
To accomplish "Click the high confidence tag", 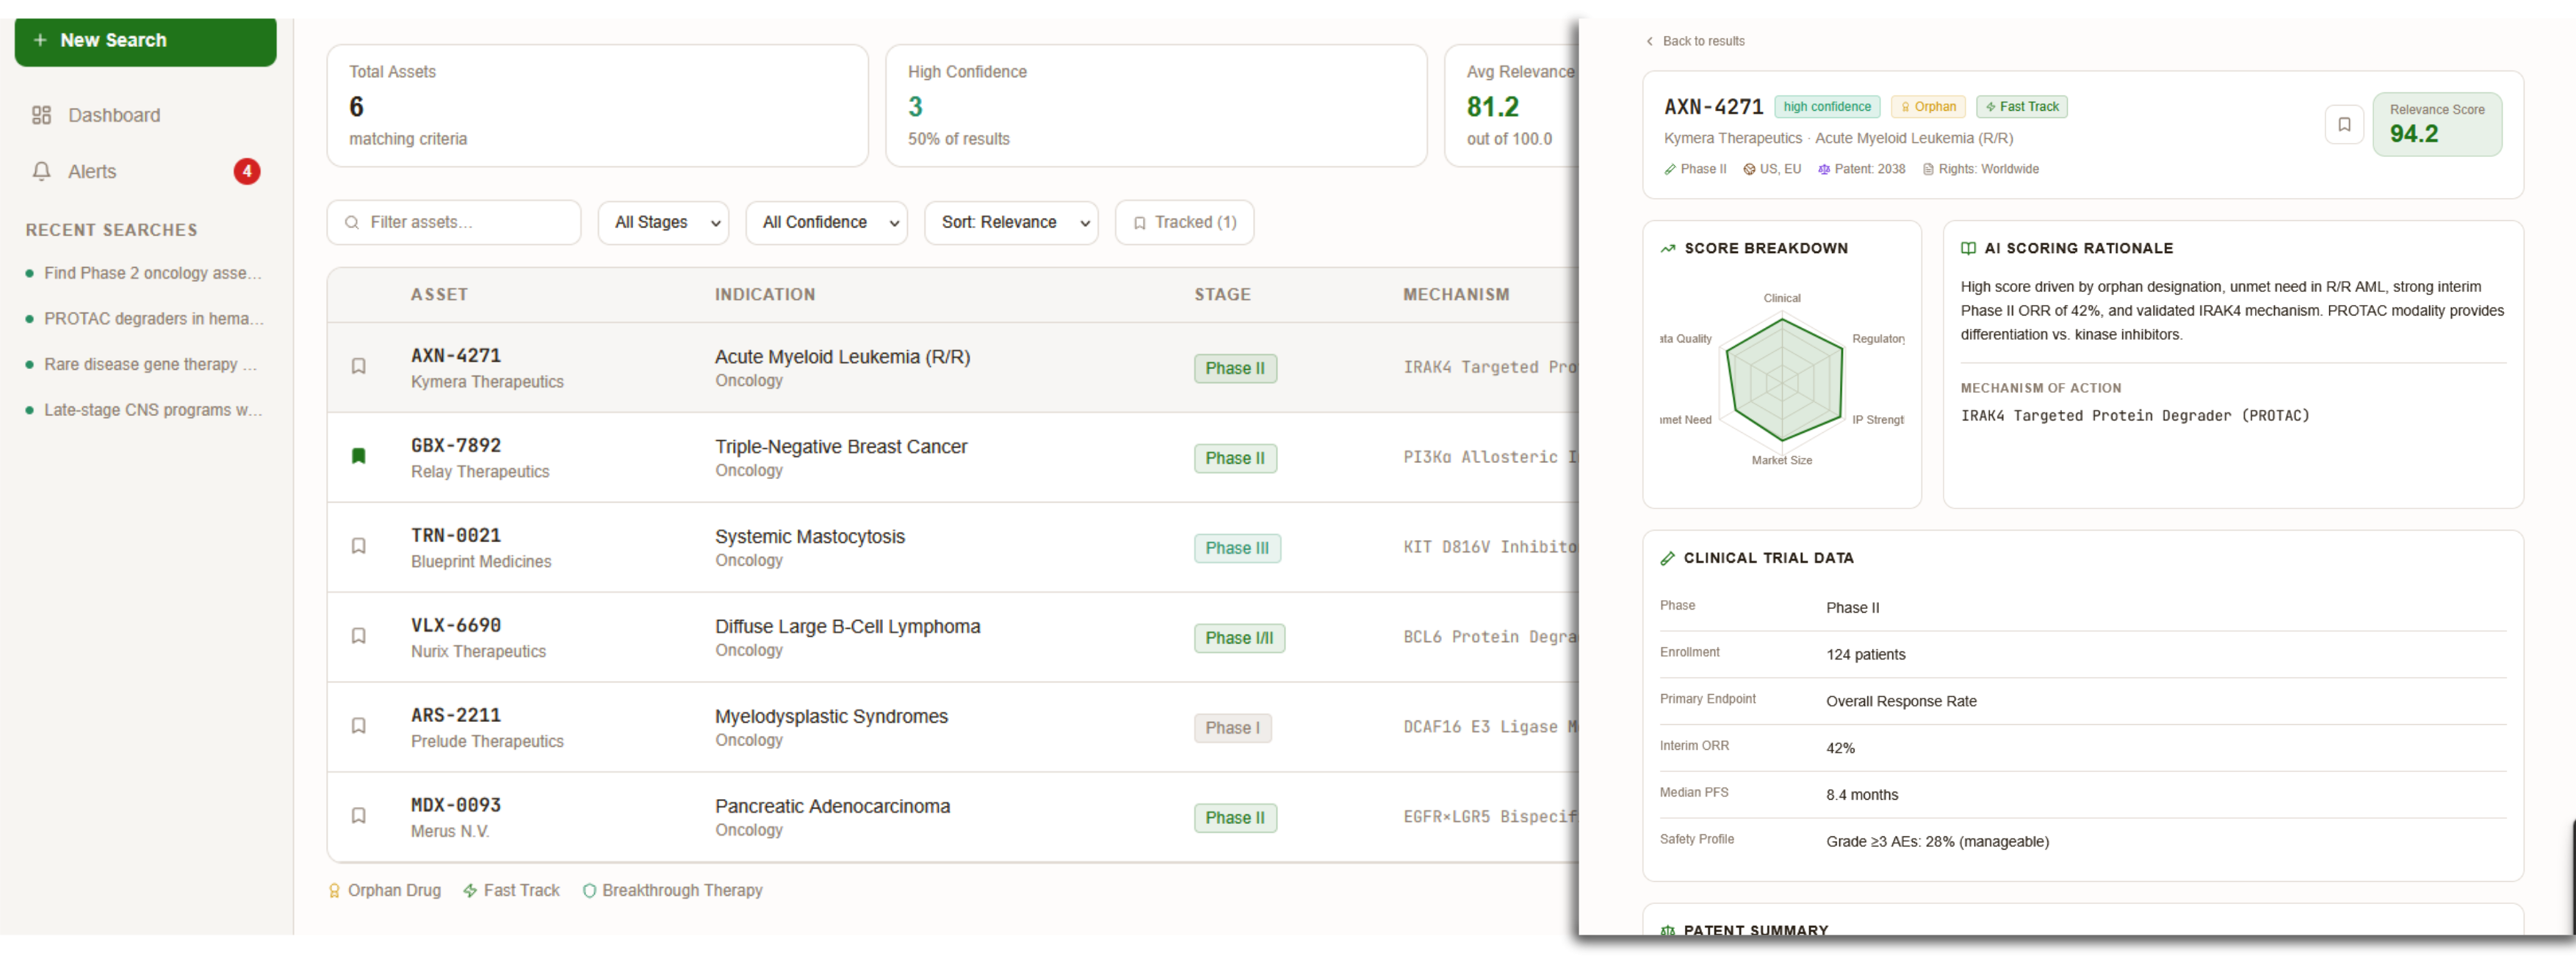I will pos(1826,107).
